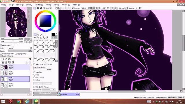
Task: Create a new normal layer
Action: point(3,59)
